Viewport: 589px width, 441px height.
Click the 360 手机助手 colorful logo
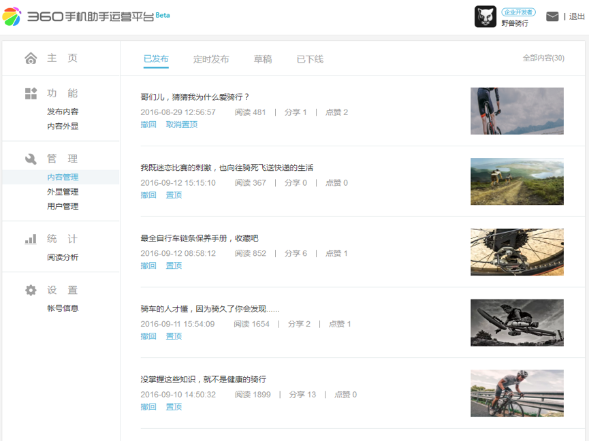(12, 16)
